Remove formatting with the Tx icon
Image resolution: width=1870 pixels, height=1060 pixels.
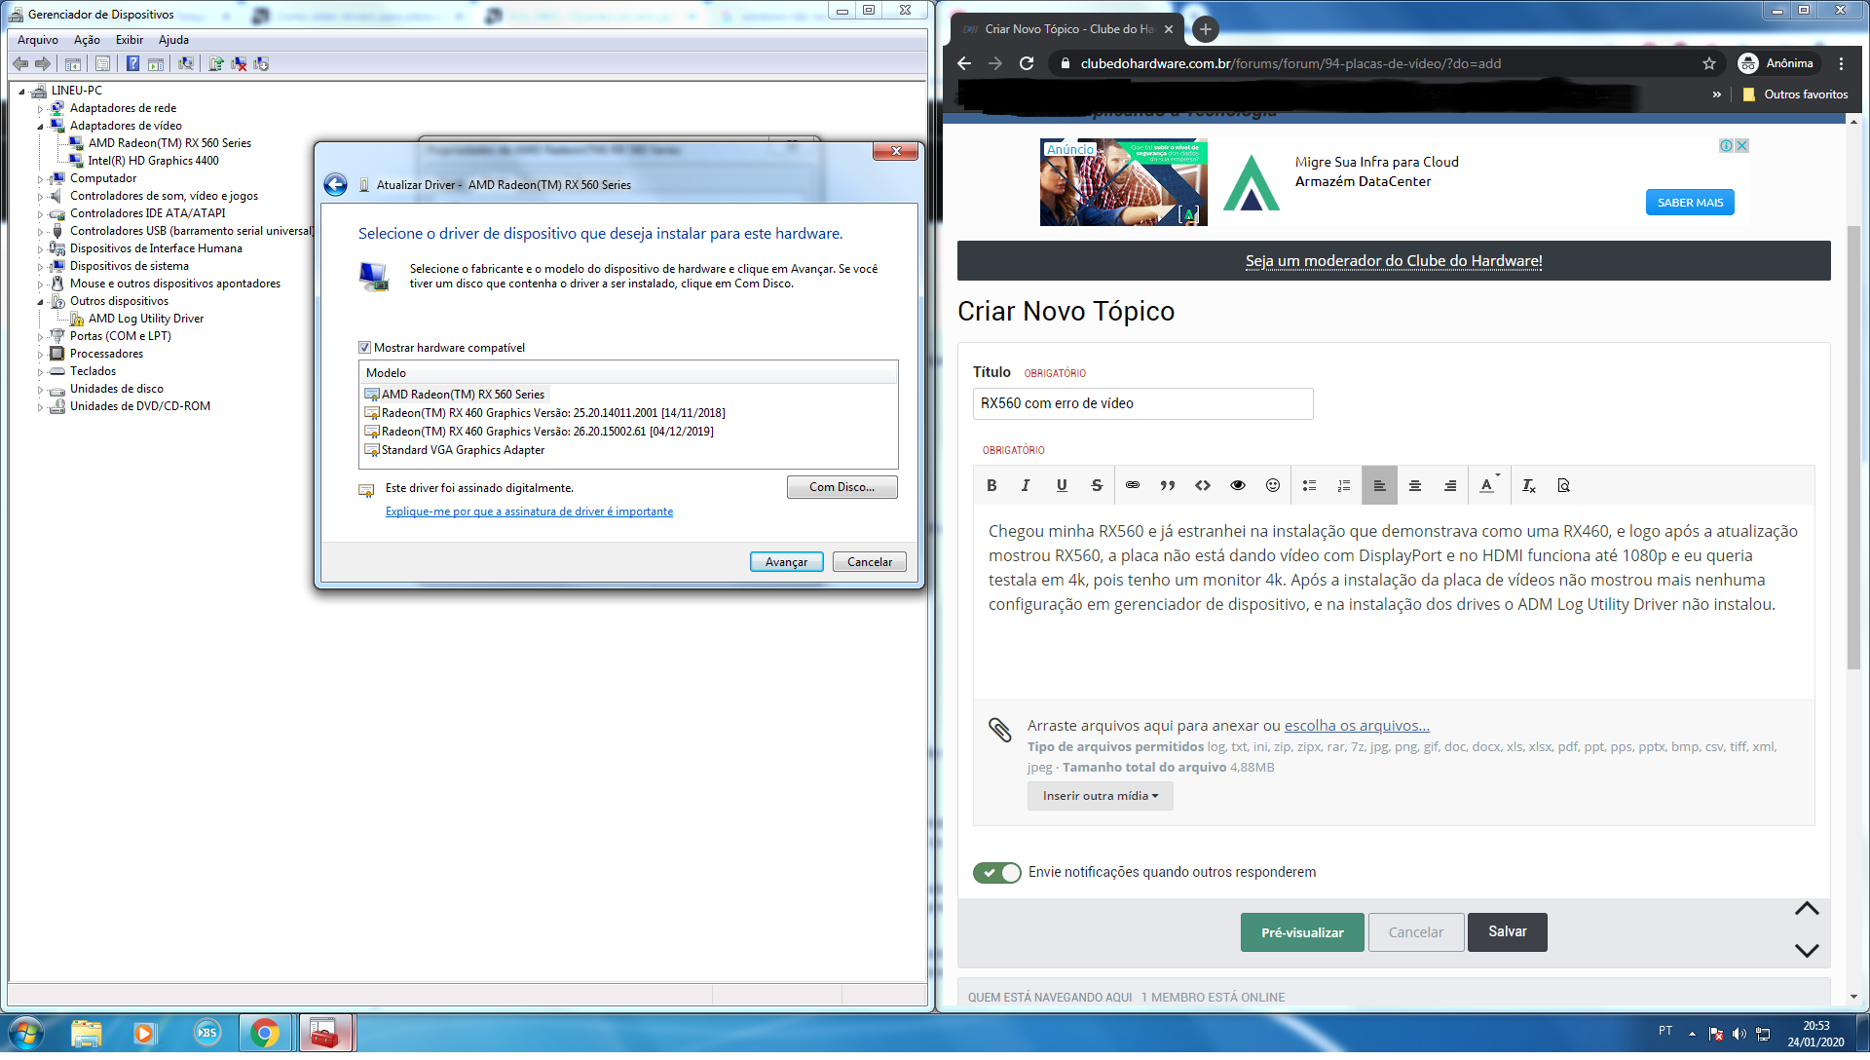tap(1529, 485)
